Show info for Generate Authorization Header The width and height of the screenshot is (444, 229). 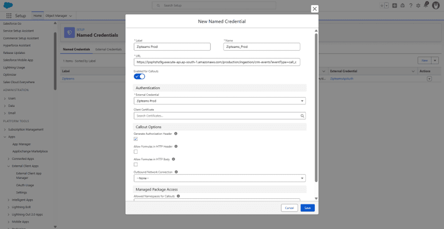tap(176, 133)
